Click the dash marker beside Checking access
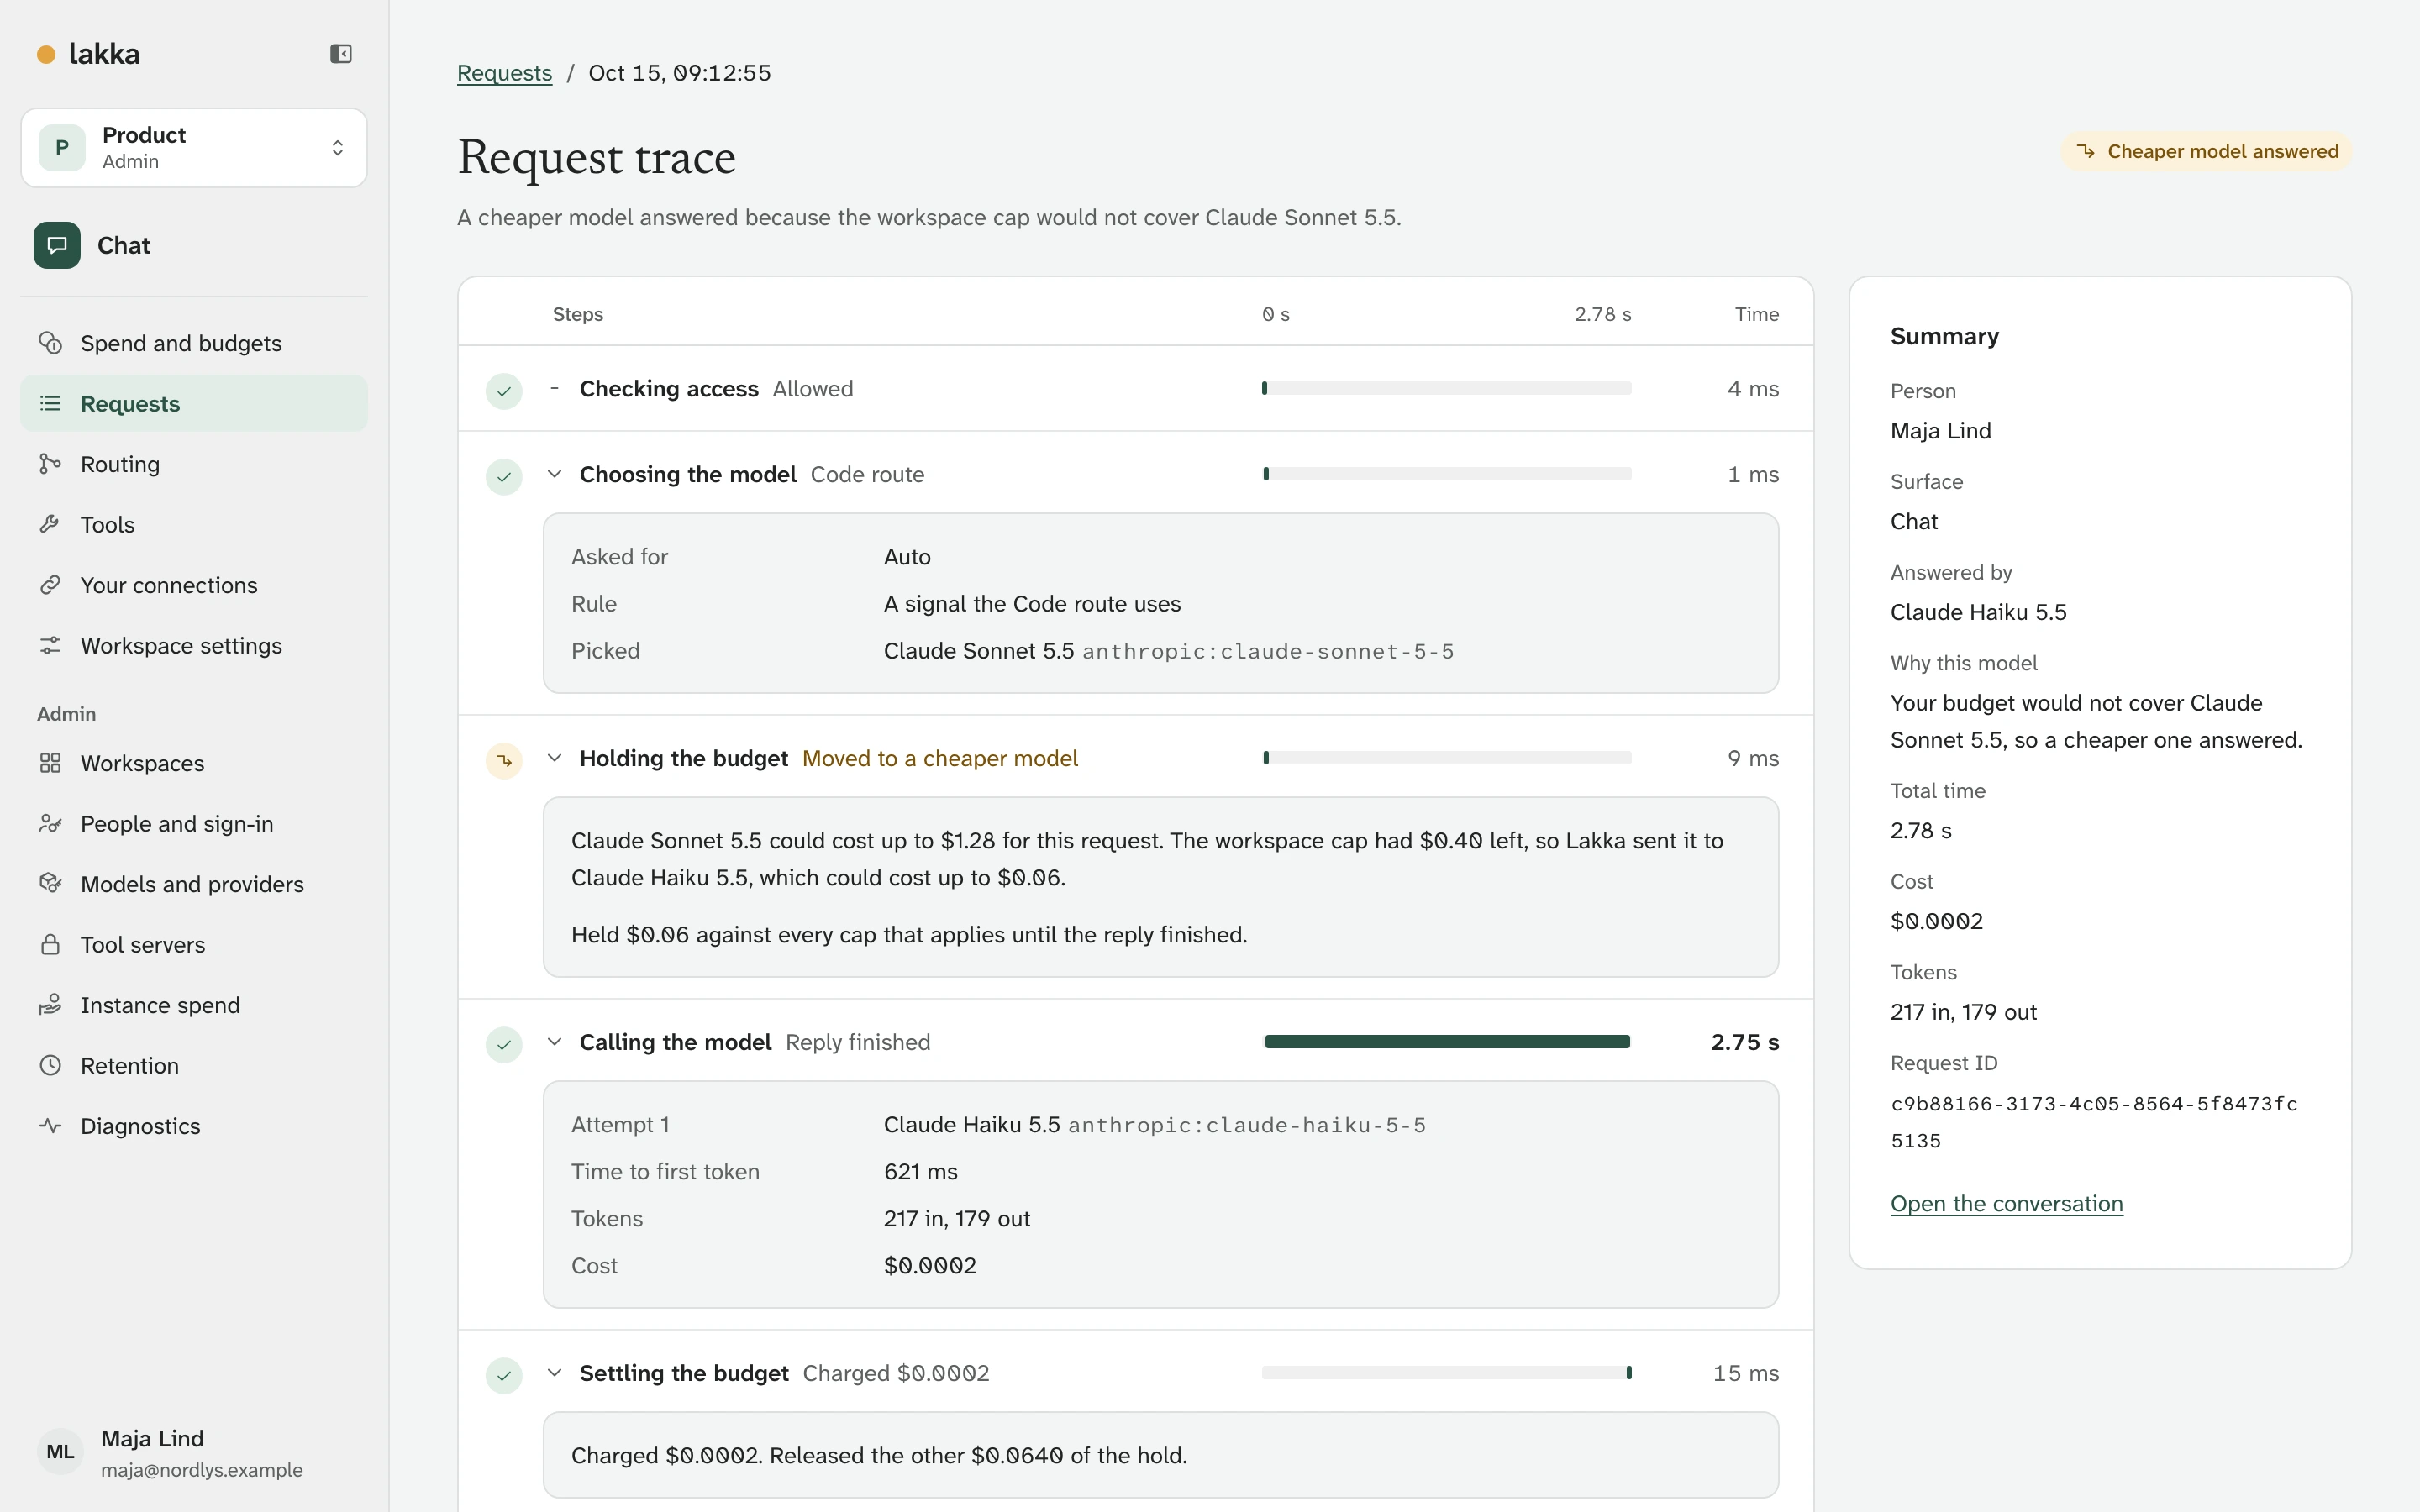 (554, 388)
